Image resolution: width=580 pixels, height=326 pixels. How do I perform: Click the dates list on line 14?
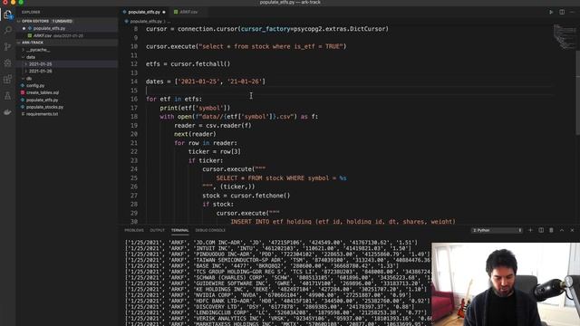(x=219, y=81)
